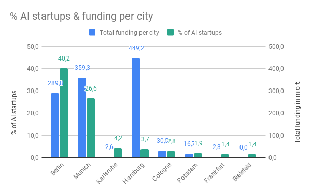The height and width of the screenshot is (192, 311).
Task: Select Karlsruhe's green 4,2 bar
Action: [x=118, y=153]
